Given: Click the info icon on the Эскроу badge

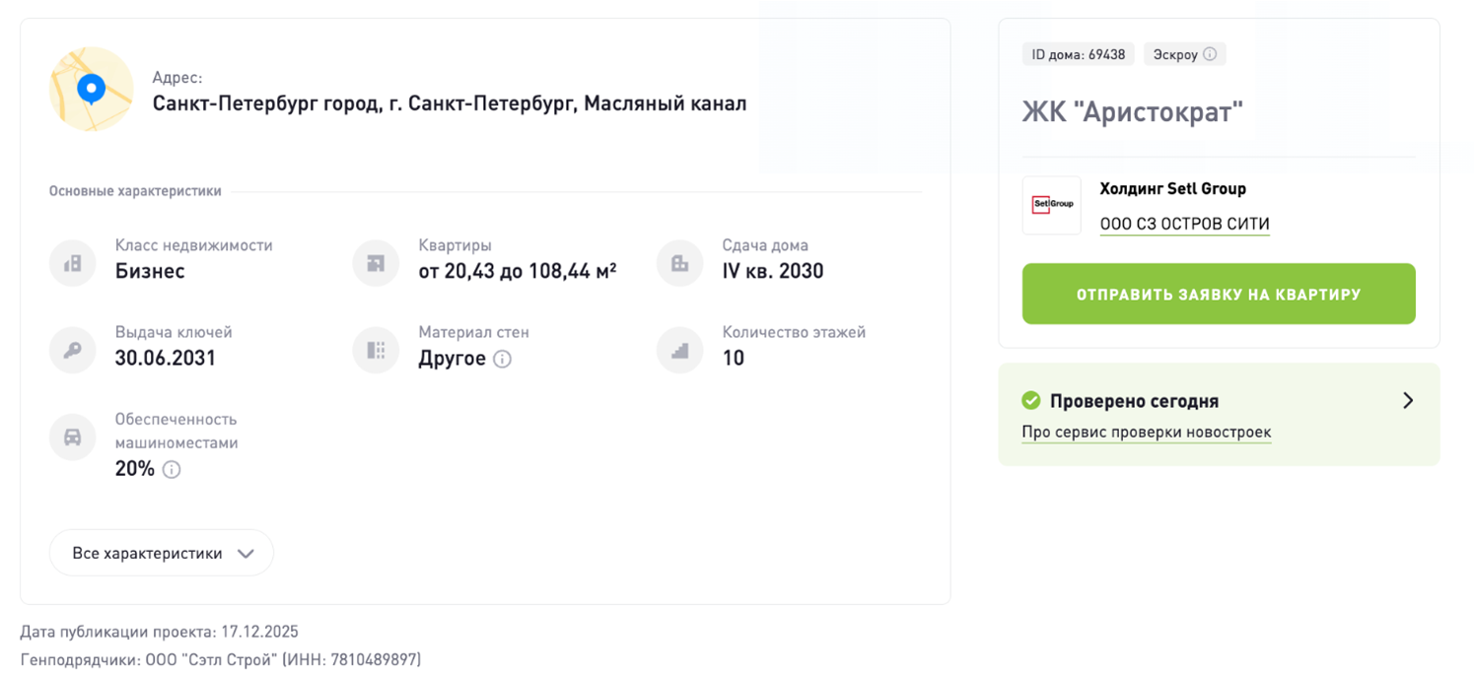Looking at the screenshot, I should tap(1210, 54).
